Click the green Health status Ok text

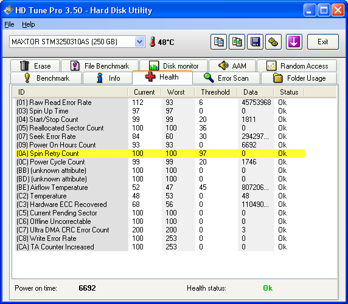point(268,288)
